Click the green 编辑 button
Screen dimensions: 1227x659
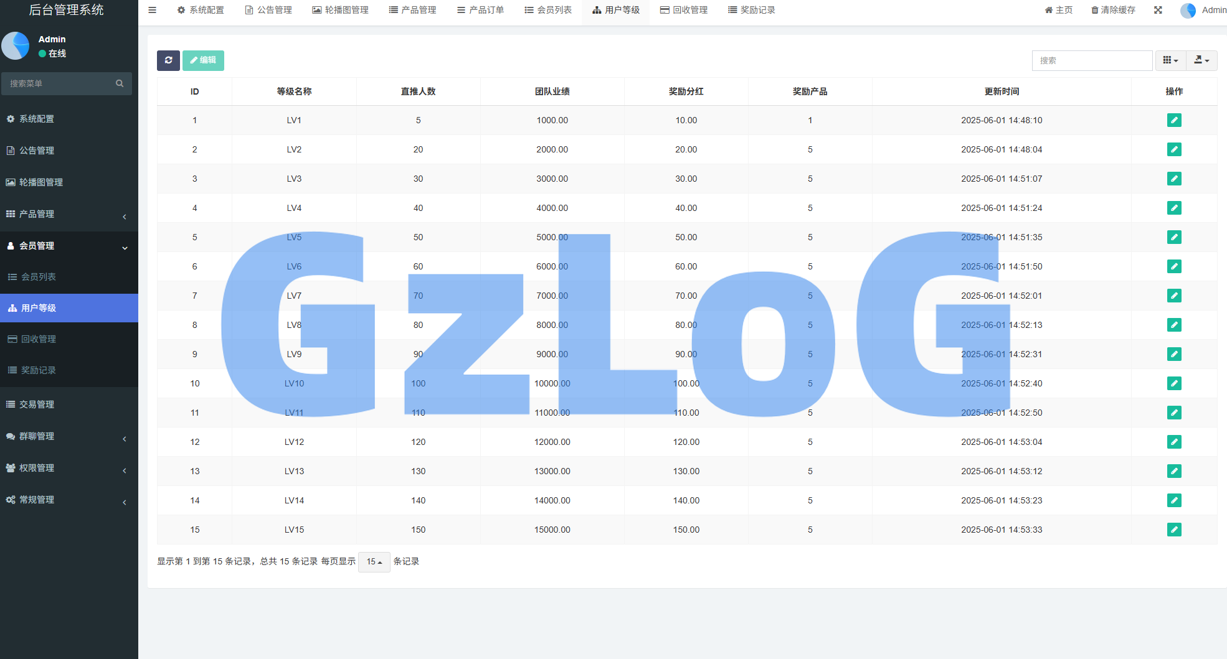(x=203, y=60)
